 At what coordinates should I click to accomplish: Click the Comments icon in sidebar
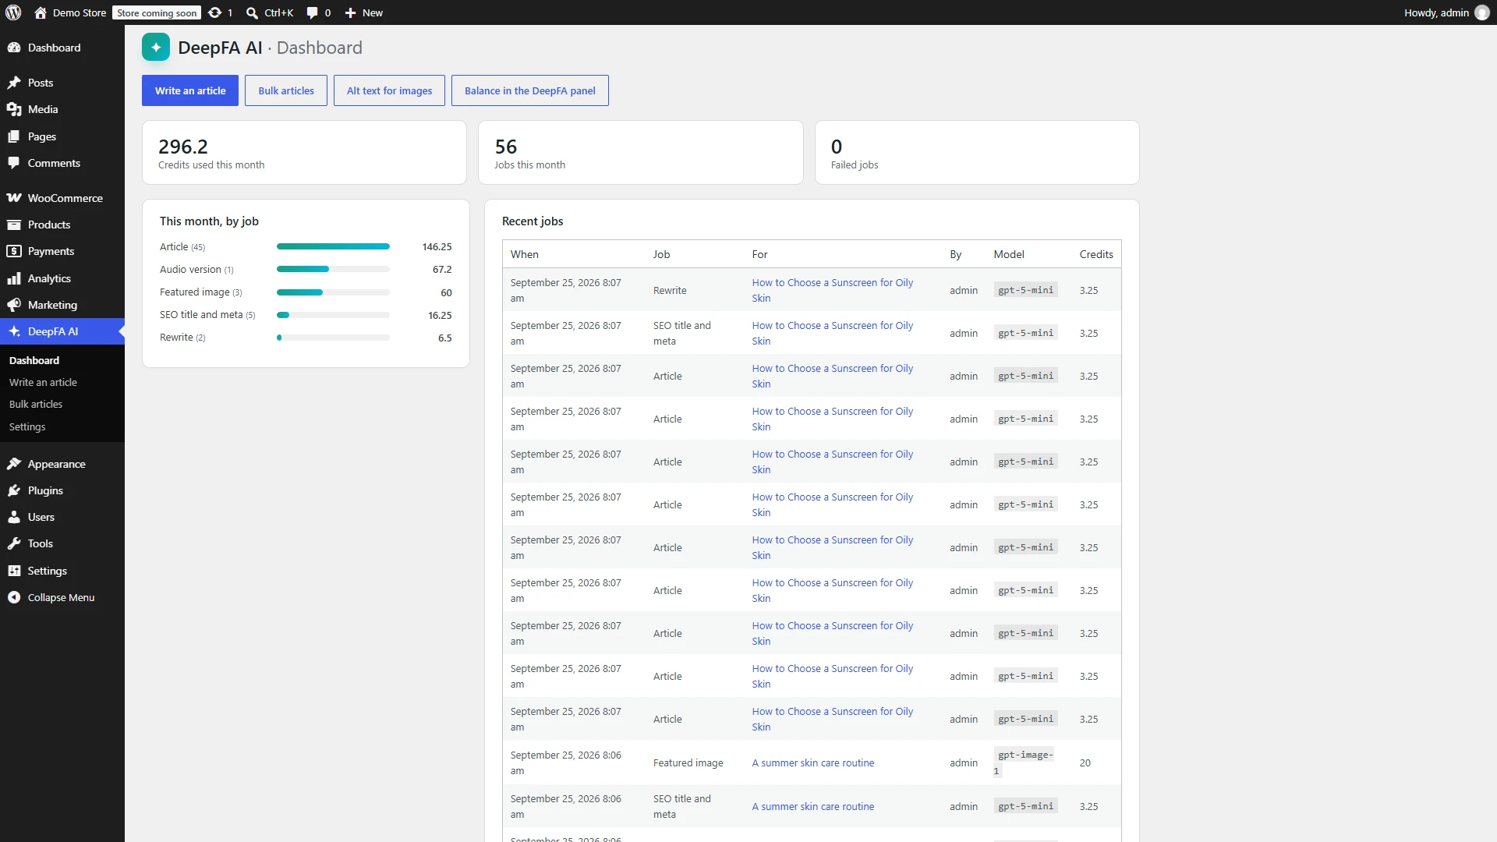14,163
